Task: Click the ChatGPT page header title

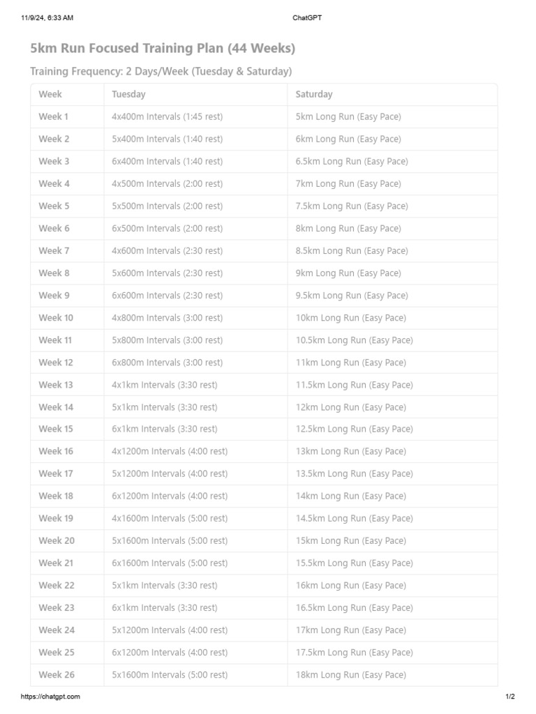Action: pyautogui.click(x=307, y=18)
